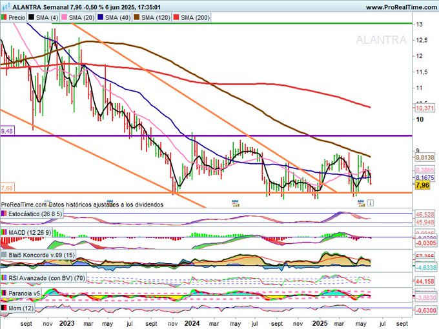Viewport: 439px width, 329px height.
Task: Click the Mom value -0,6300
Action: 426,310
